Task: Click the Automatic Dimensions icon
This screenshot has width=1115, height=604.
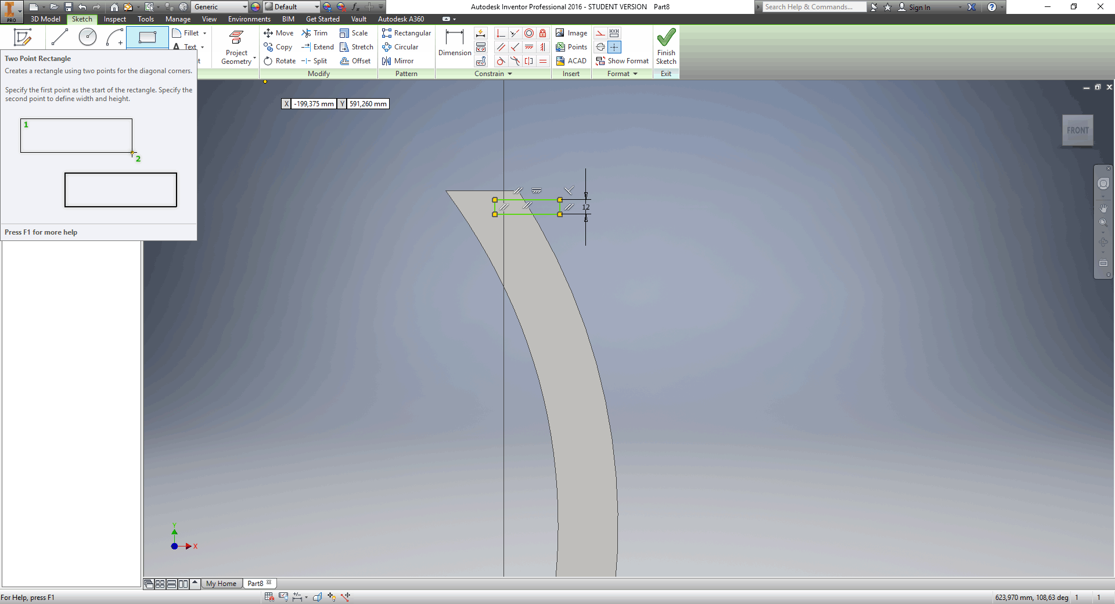Action: (x=481, y=33)
